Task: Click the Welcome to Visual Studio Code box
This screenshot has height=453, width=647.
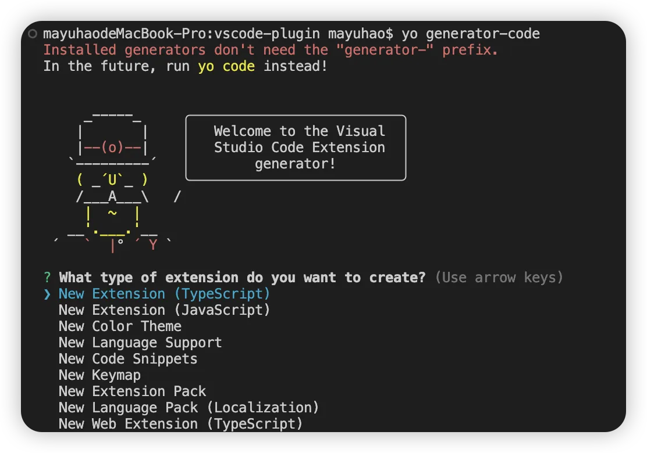Action: tap(296, 148)
